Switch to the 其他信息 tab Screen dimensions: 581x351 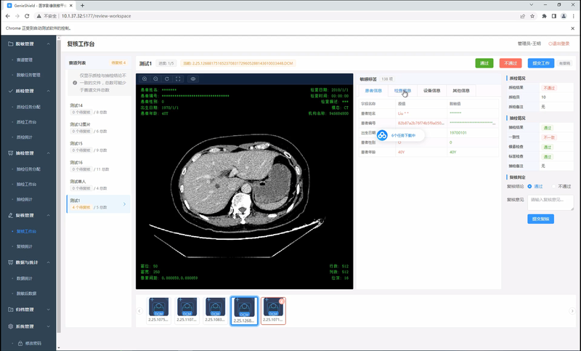click(461, 90)
